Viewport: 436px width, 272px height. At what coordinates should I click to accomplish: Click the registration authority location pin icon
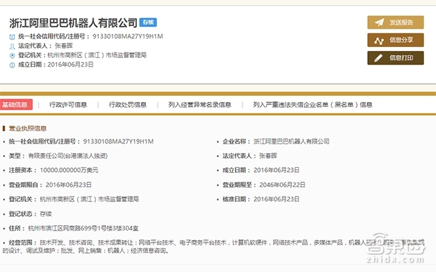pos(12,56)
